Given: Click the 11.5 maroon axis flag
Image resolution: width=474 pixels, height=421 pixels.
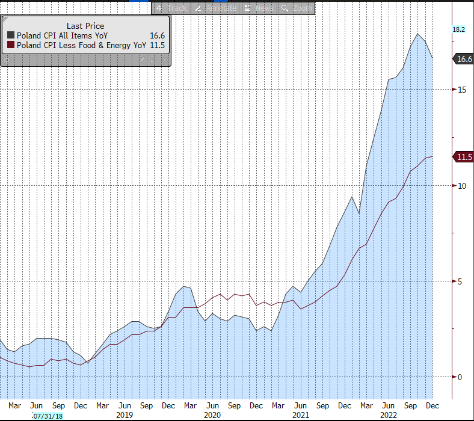Looking at the screenshot, I should [463, 157].
